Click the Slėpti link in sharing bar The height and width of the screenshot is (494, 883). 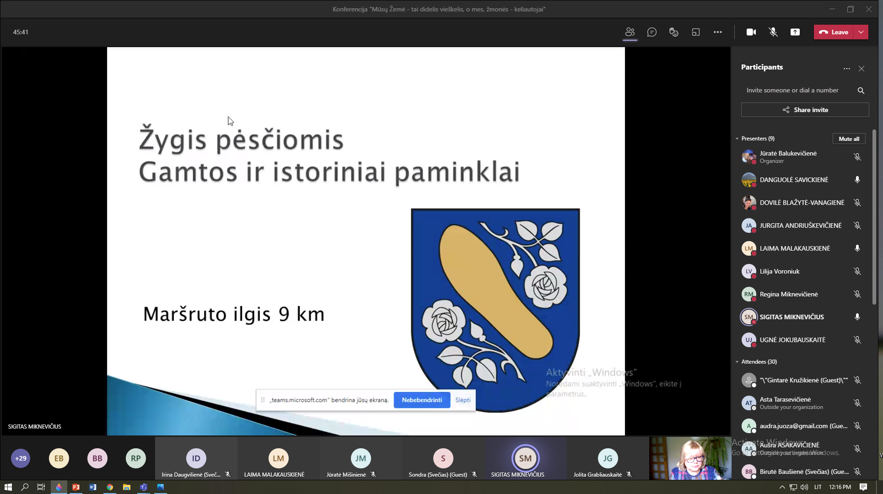[463, 400]
